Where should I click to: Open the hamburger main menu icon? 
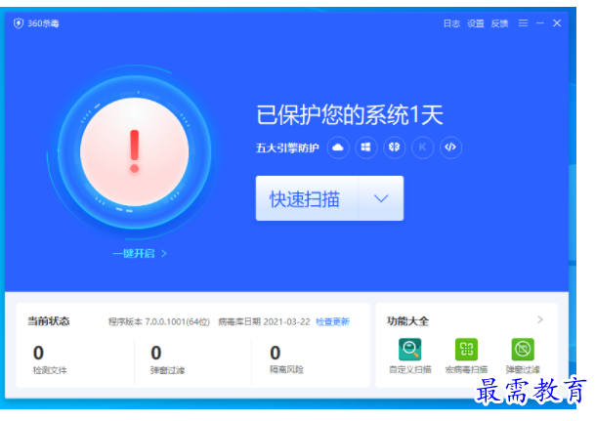click(x=524, y=23)
